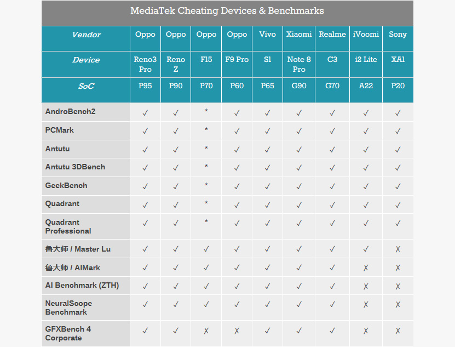The width and height of the screenshot is (455, 347).
Task: Click the Xiaomi checkmark in the PCMark row
Action: [x=299, y=131]
